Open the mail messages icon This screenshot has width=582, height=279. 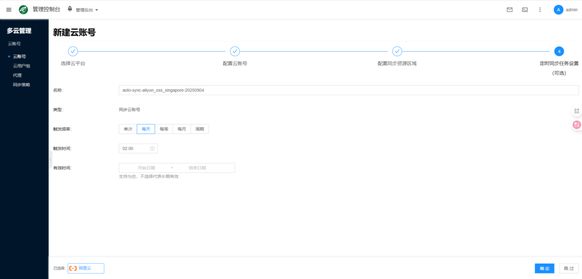(509, 10)
